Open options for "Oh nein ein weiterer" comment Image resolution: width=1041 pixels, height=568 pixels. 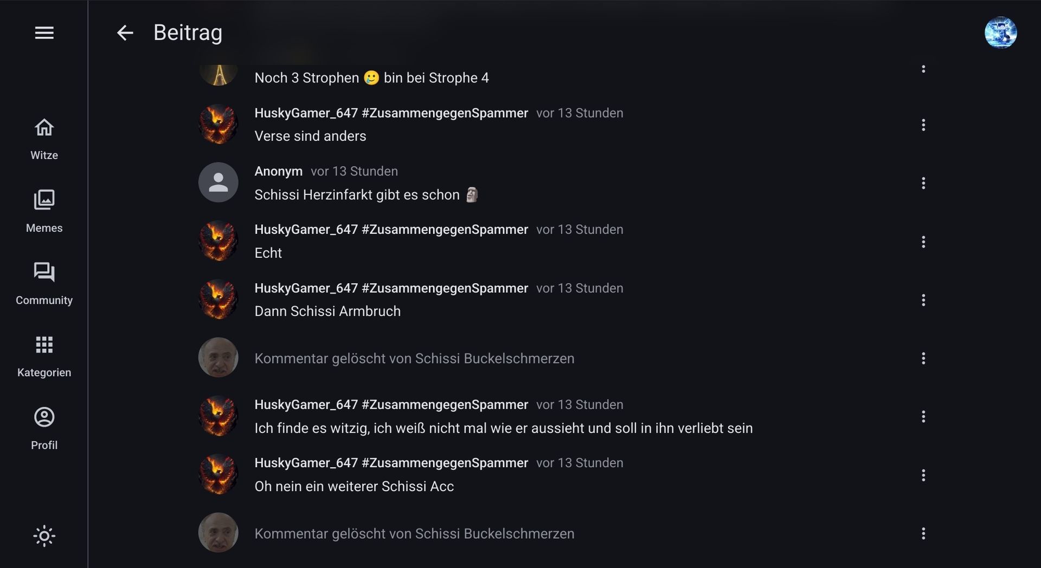[x=923, y=475]
